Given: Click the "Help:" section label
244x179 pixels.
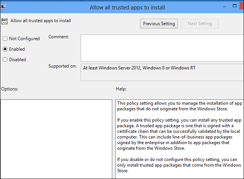Looking at the screenshot, I should coord(122,89).
